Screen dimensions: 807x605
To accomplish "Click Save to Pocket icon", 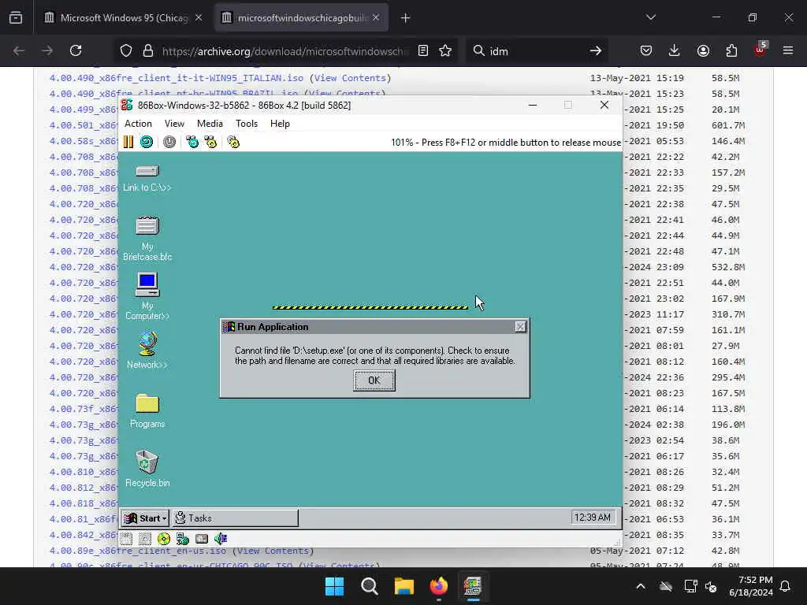I will [x=646, y=50].
